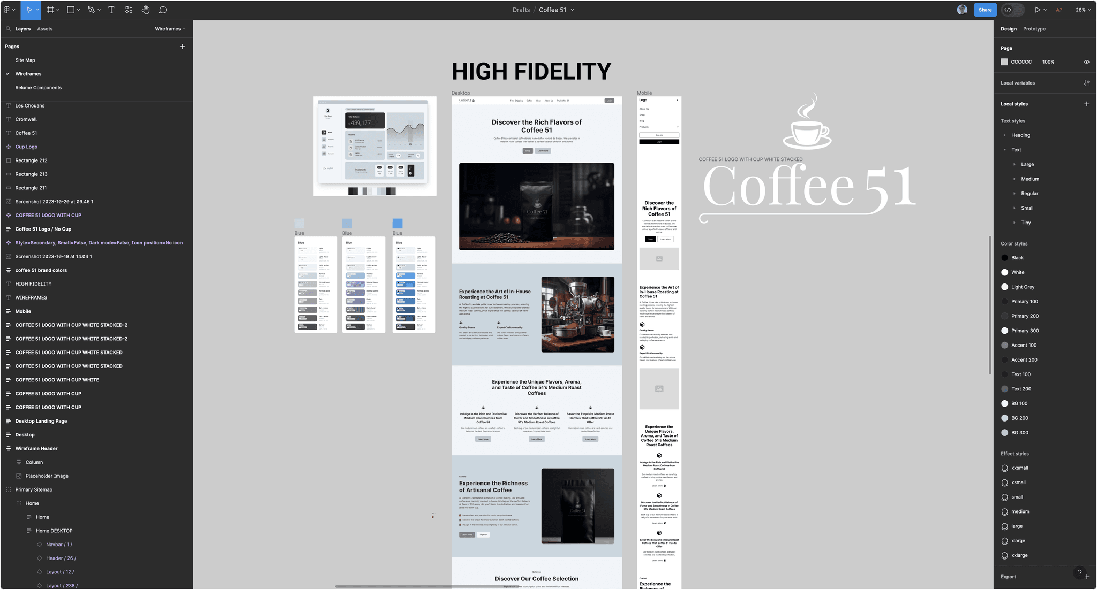The width and height of the screenshot is (1097, 590).
Task: Select the Accent 100 color style swatch
Action: [1004, 346]
